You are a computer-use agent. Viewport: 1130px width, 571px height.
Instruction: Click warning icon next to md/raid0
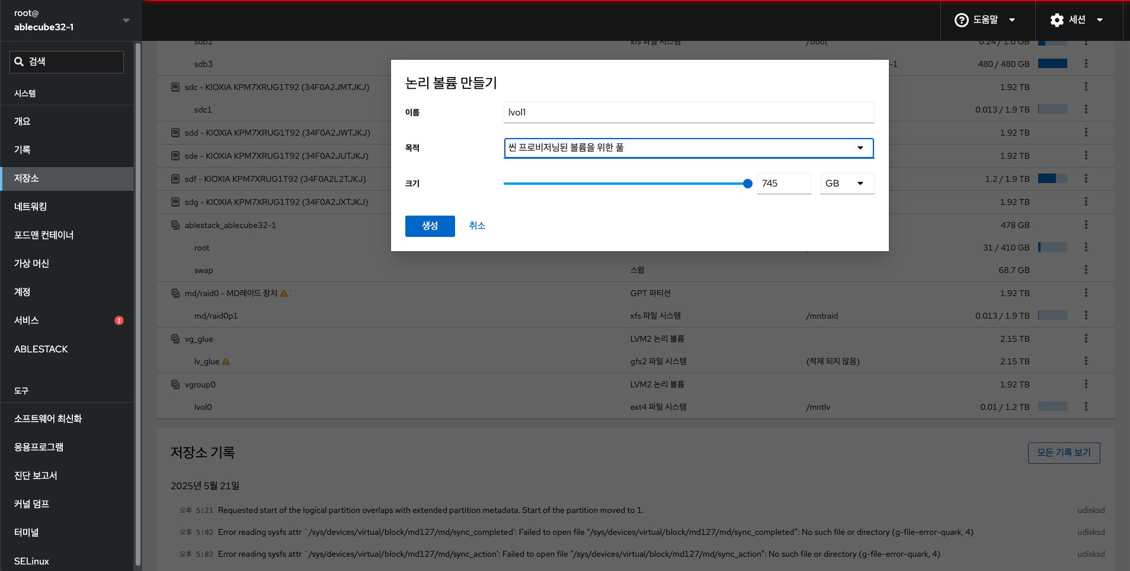point(284,293)
